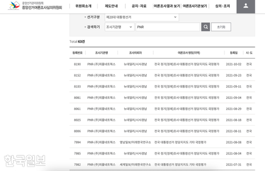The image size is (265, 171).
Task: Click the 조사기관명 column header
Action: pos(101,53)
